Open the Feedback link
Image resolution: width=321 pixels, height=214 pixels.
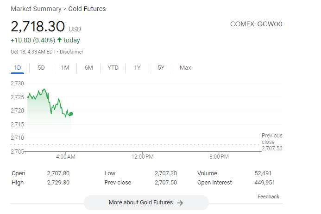tap(268, 196)
